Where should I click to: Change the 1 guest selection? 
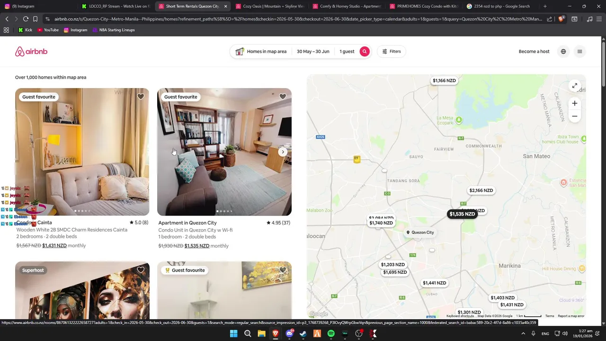point(347,52)
